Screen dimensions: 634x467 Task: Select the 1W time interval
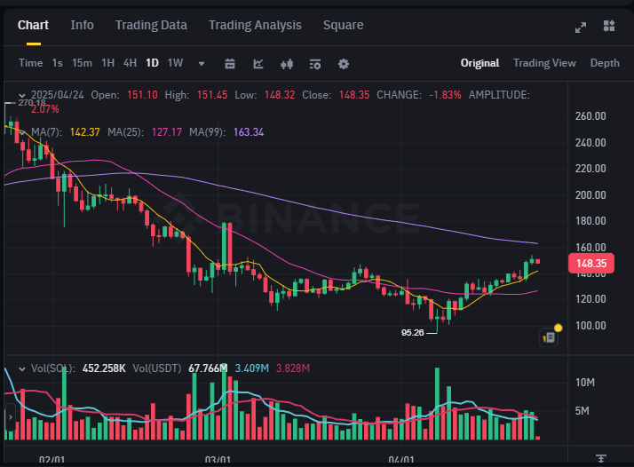(x=176, y=63)
